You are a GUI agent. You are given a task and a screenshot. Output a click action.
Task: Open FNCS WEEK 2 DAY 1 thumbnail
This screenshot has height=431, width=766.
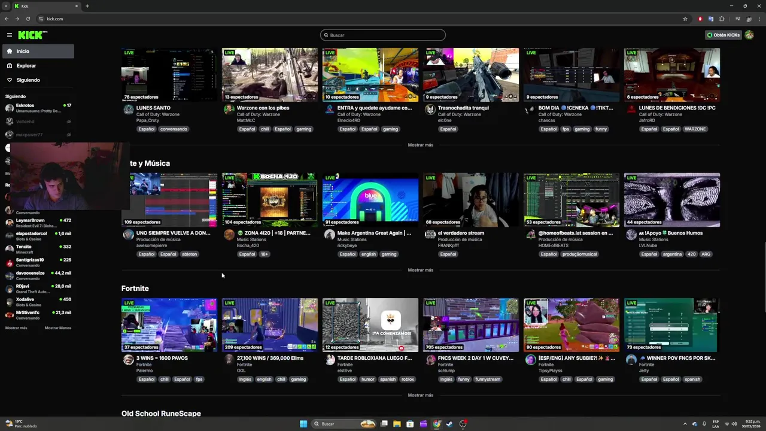471,325
